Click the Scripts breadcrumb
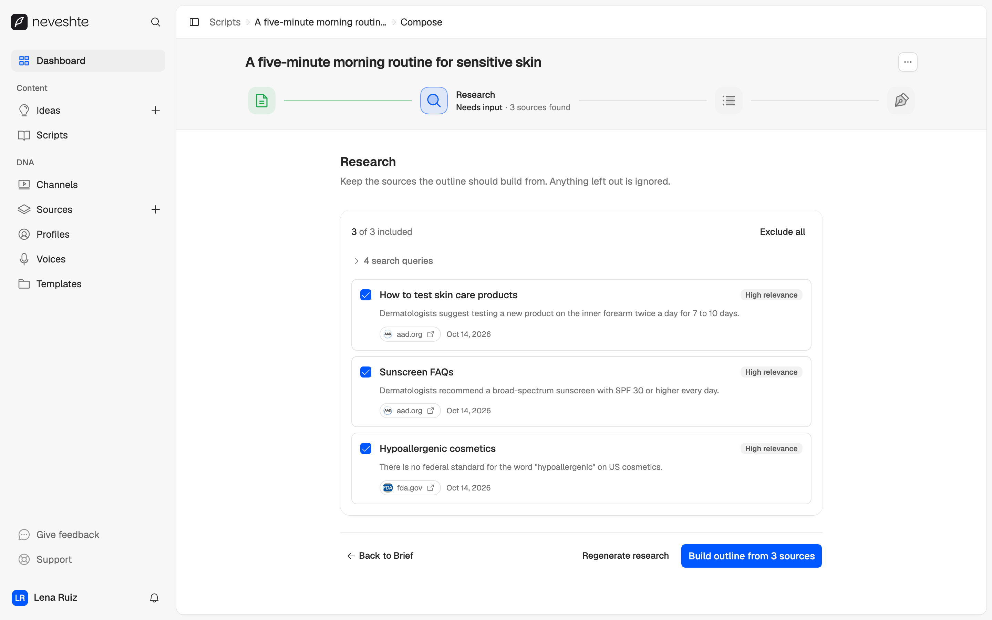 tap(225, 22)
